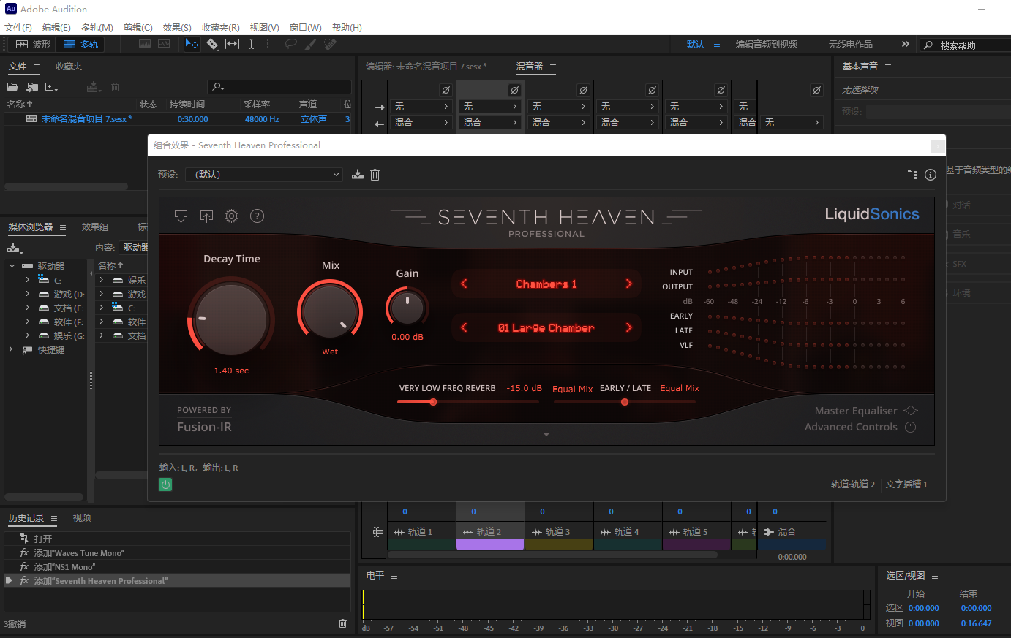Open the Master Equaliser
The height and width of the screenshot is (638, 1011).
tap(856, 410)
